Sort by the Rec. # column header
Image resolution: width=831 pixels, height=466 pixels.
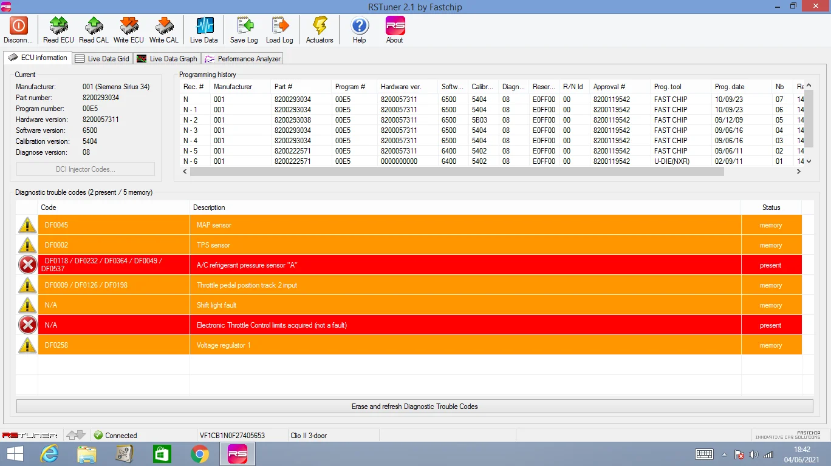click(195, 87)
